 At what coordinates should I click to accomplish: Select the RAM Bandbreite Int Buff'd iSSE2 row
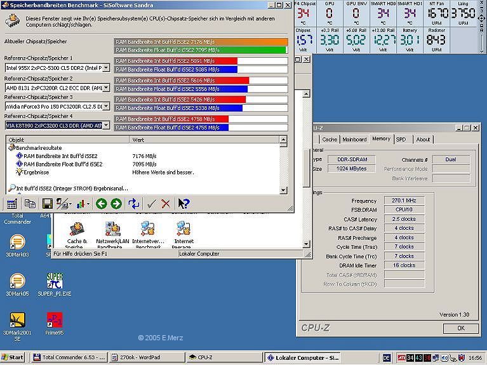pos(60,156)
